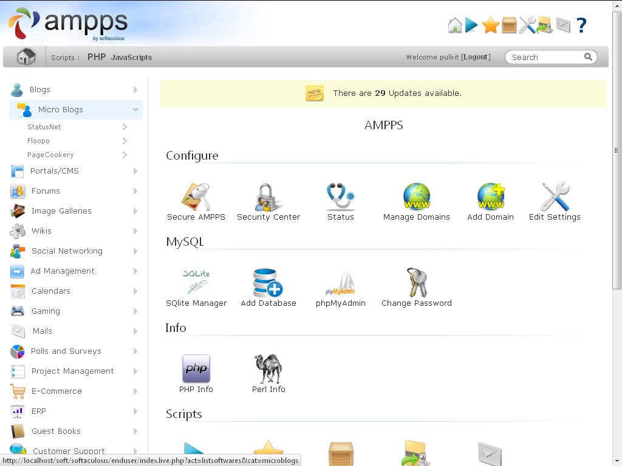Click the Add Database icon

point(268,283)
